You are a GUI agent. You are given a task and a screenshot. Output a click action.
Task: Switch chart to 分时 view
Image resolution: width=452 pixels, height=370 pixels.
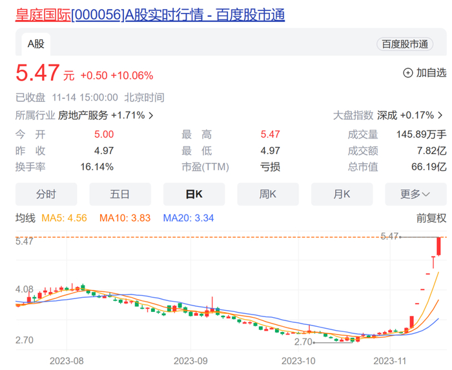point(46,194)
